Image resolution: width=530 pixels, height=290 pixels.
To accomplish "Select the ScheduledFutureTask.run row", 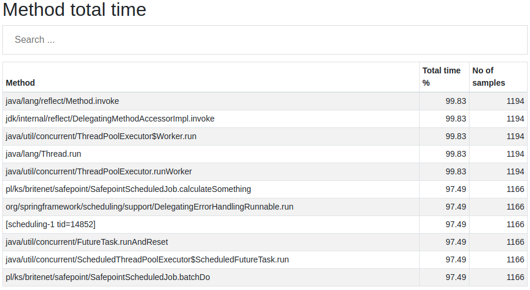I will pos(265,259).
